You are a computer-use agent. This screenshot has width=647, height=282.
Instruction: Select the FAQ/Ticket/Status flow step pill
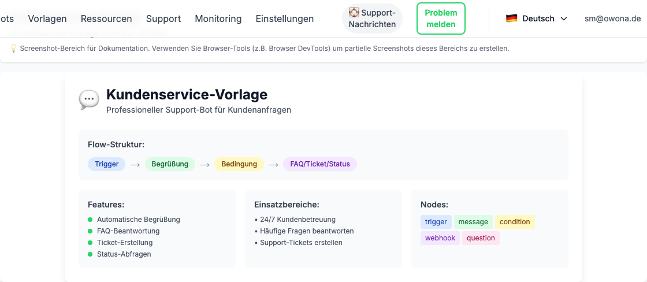[x=320, y=164]
